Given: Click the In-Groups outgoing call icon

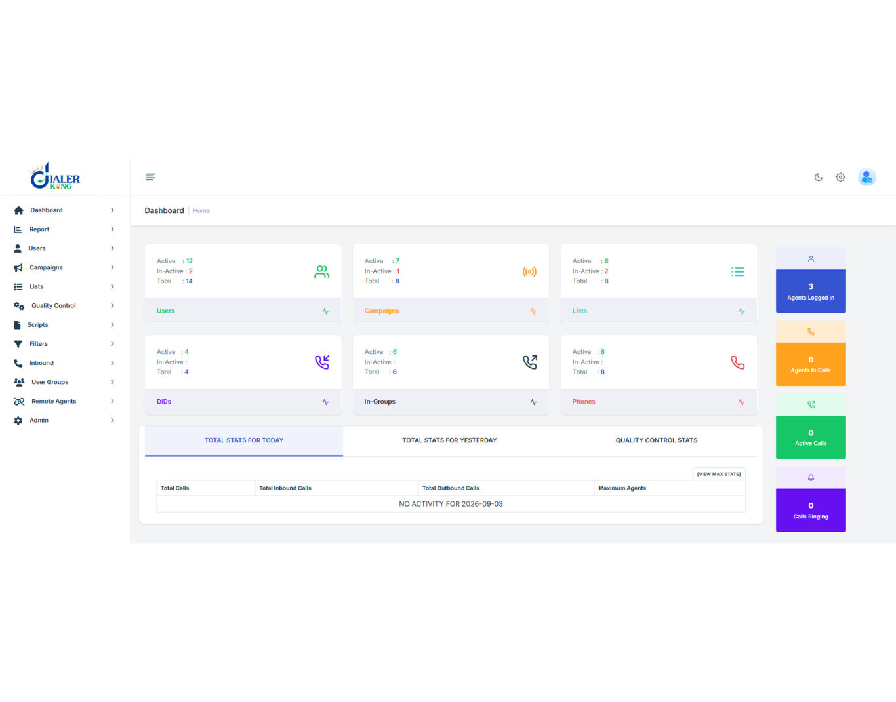Looking at the screenshot, I should click(530, 362).
